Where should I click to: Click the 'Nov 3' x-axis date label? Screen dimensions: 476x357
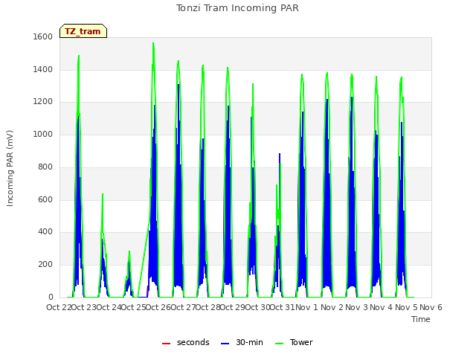pos(357,307)
